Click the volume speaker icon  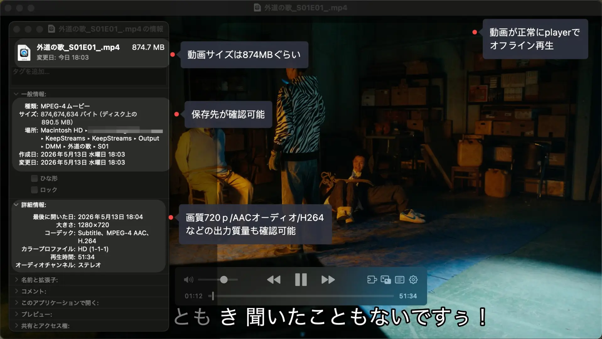(x=188, y=279)
